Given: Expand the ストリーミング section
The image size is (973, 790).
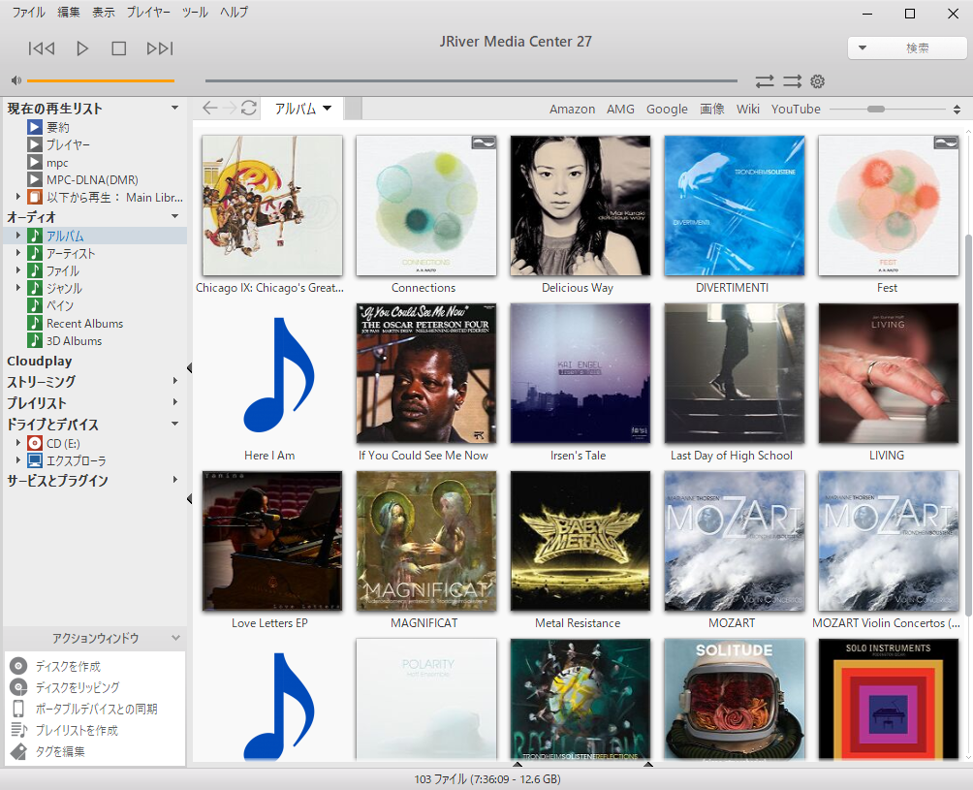Looking at the screenshot, I should pos(175,382).
